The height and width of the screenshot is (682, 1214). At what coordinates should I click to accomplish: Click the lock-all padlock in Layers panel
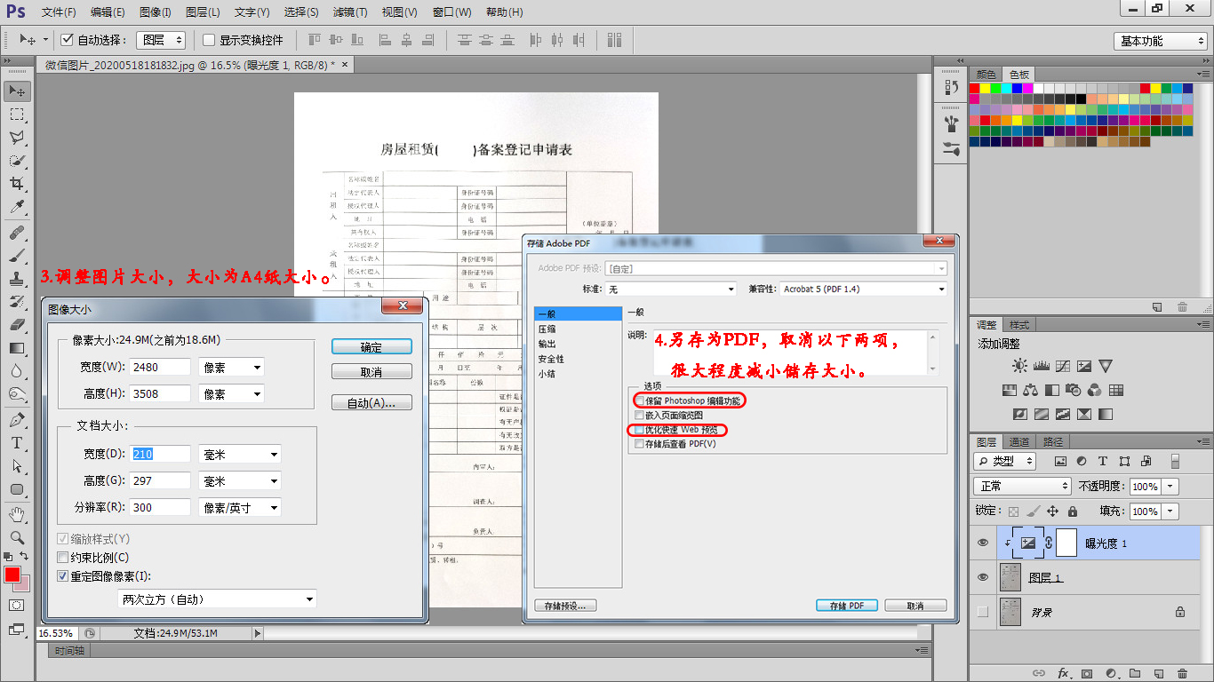(1073, 511)
